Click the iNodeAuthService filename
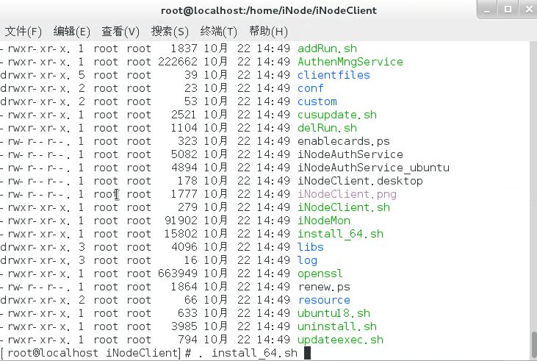 [x=350, y=154]
